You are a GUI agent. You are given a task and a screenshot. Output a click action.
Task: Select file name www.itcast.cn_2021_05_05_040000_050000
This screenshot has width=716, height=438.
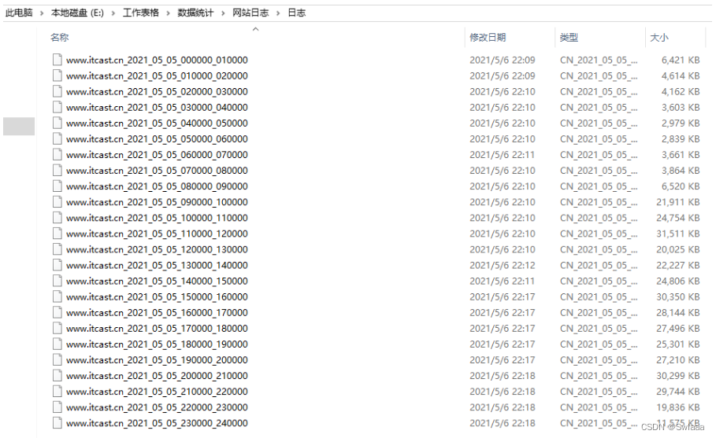(x=157, y=123)
